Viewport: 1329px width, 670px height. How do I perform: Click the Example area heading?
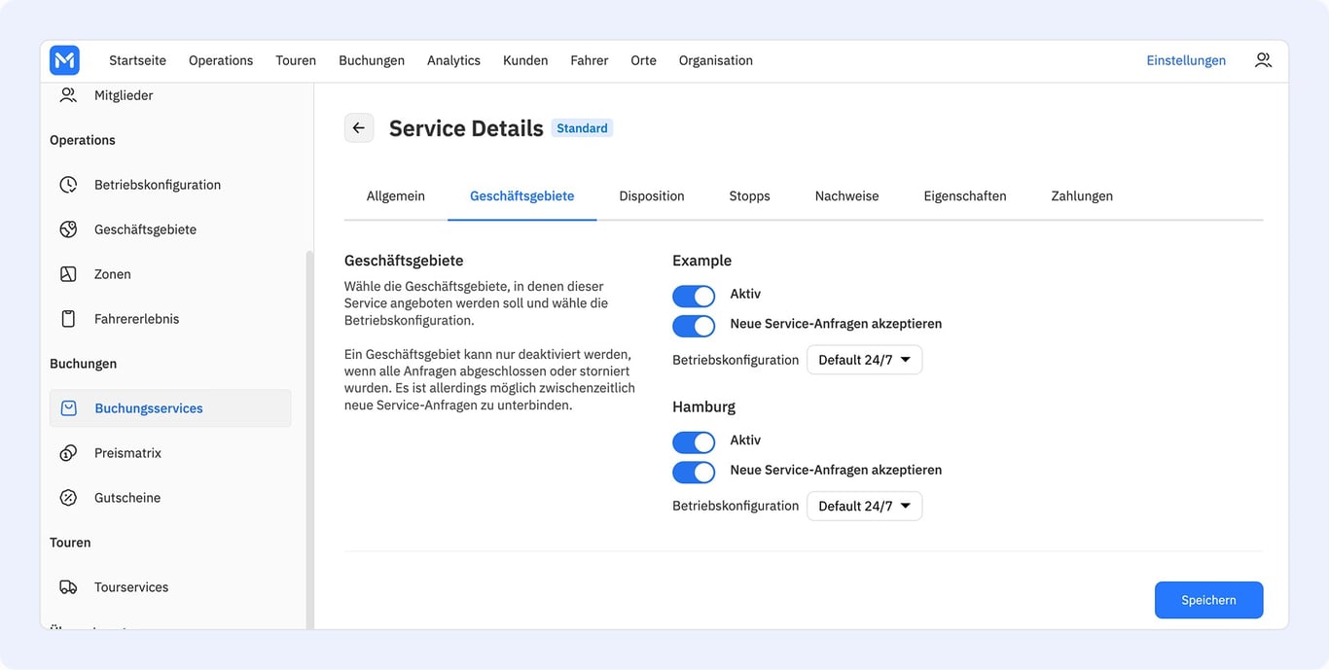click(x=701, y=261)
